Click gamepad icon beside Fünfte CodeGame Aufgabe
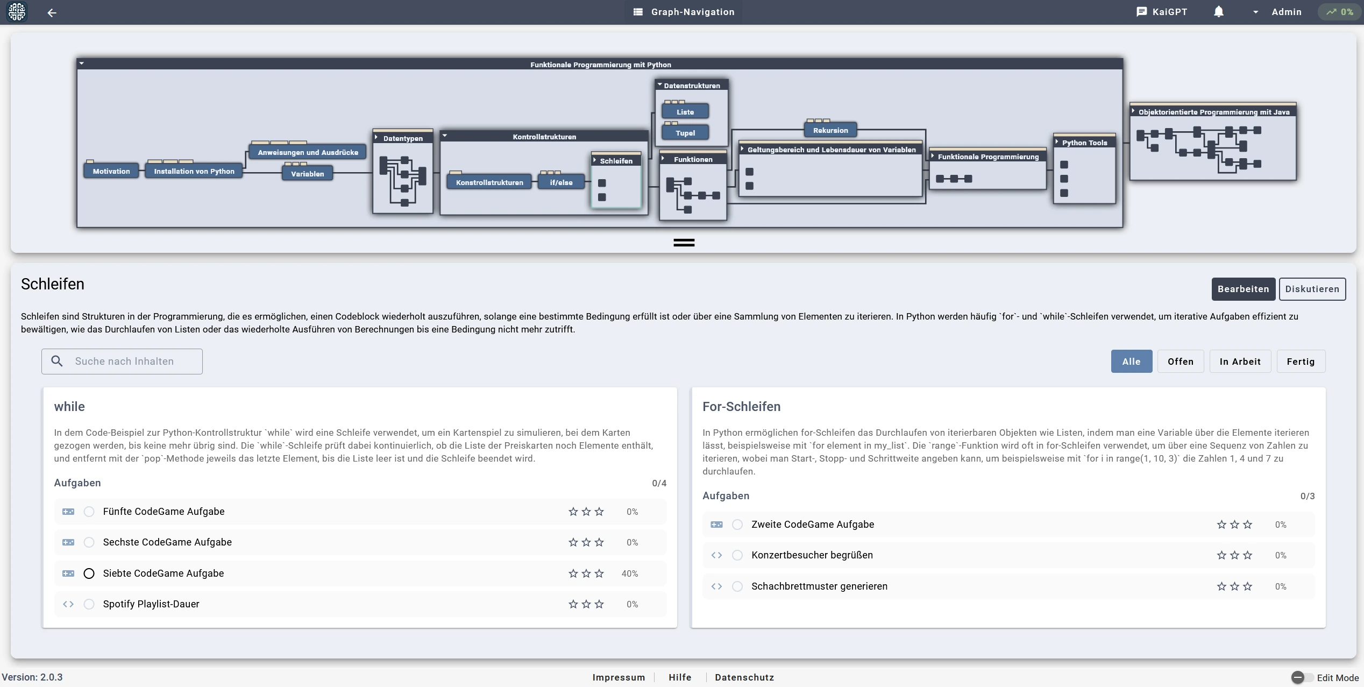This screenshot has height=687, width=1364. [x=68, y=512]
